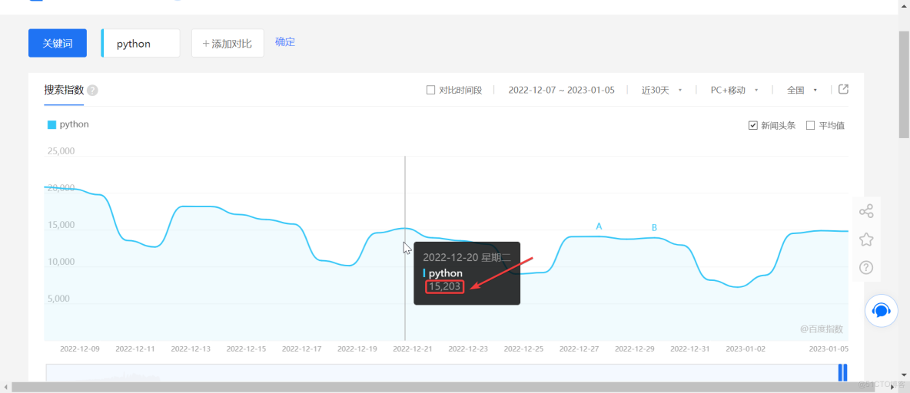The width and height of the screenshot is (910, 393).
Task: Click the blue timeline range slider handle
Action: point(842,372)
